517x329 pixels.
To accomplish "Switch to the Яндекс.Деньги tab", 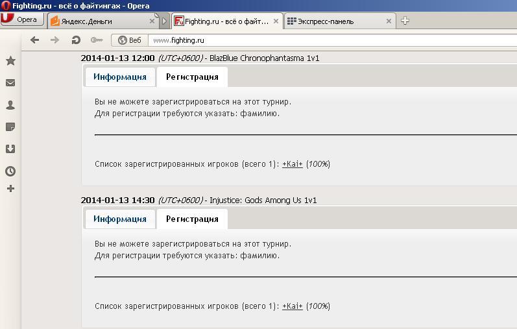I will 97,21.
